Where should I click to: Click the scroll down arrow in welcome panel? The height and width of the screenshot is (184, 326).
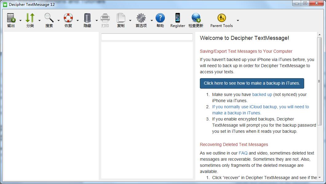click(x=320, y=178)
